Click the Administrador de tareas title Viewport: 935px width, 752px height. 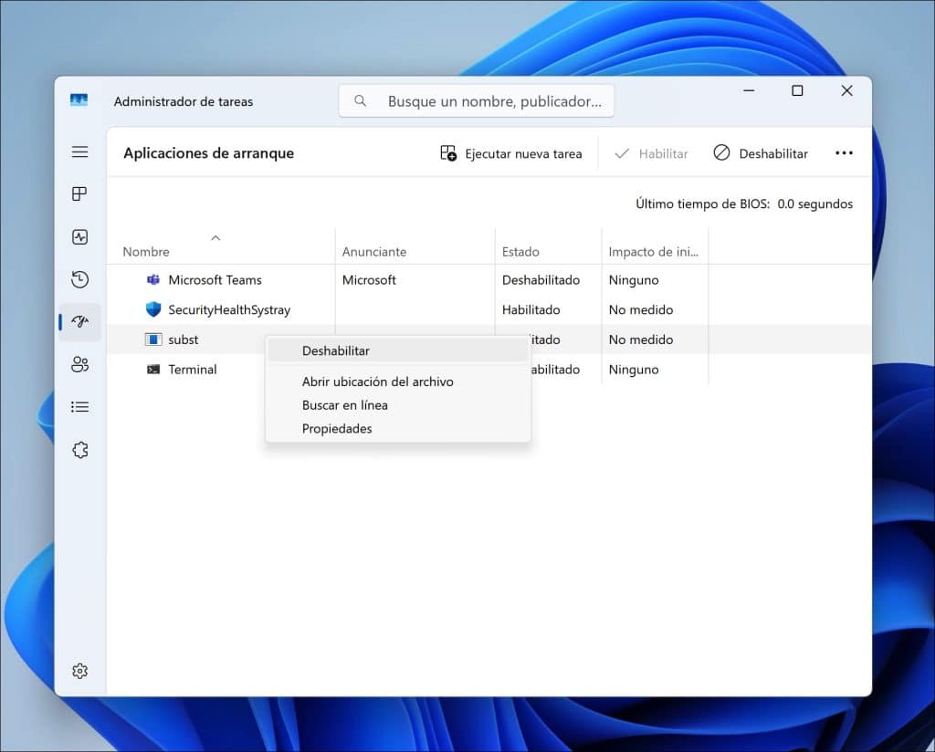(183, 102)
